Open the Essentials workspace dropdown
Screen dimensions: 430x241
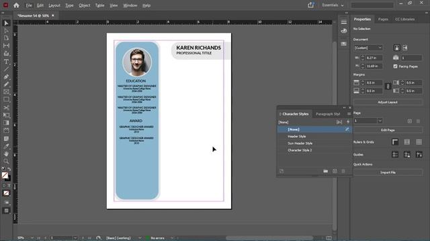coord(333,5)
